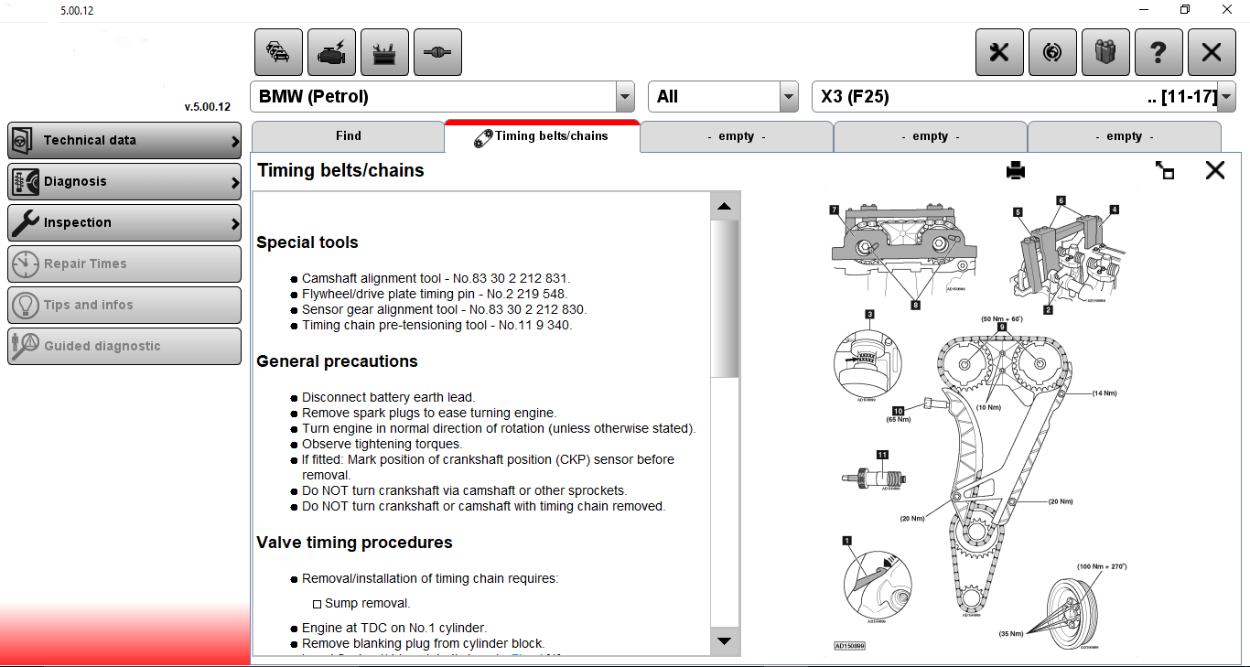Viewport: 1250px width, 667px height.
Task: Click the 'Special tools' heading
Action: tap(307, 242)
